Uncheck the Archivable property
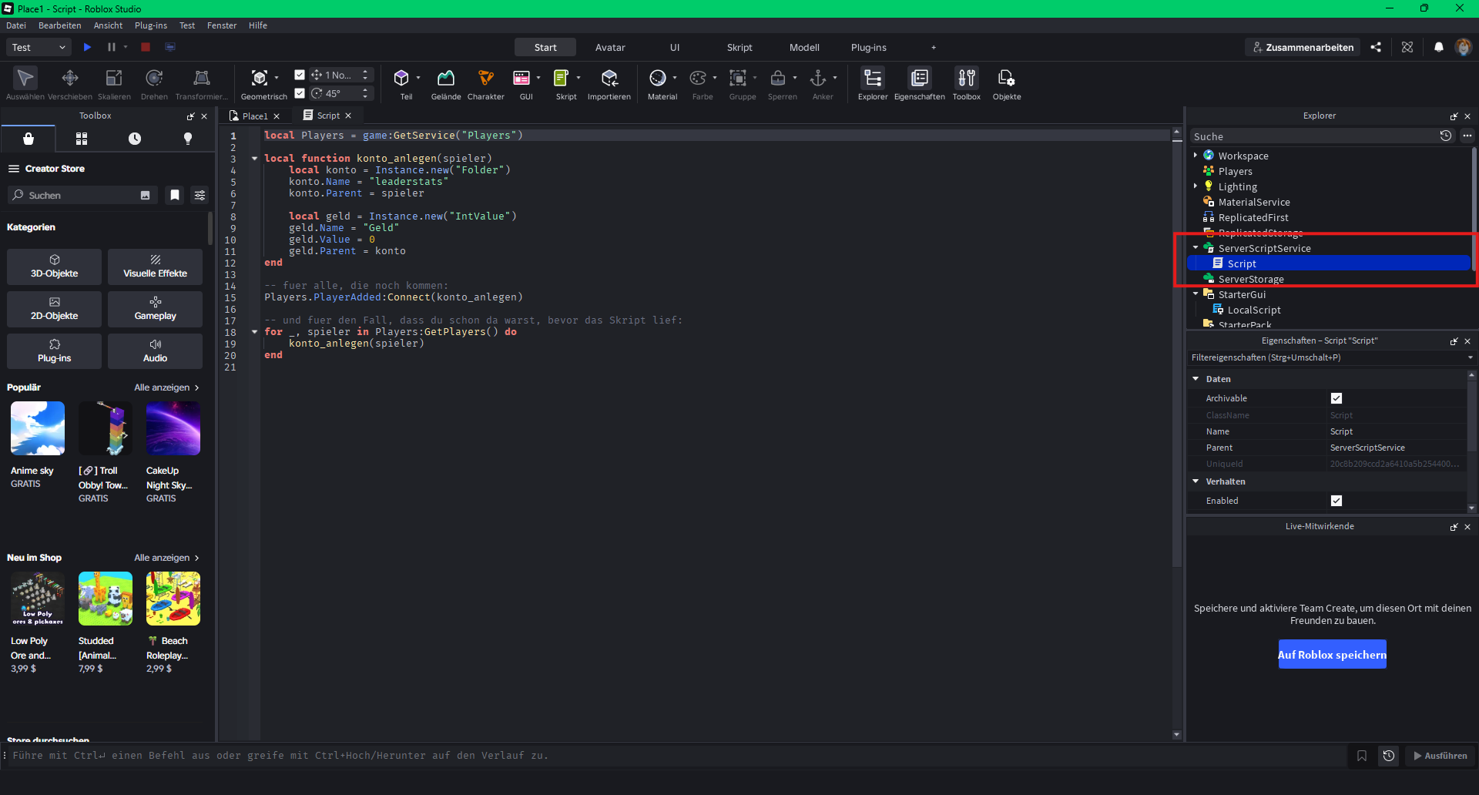 (1336, 398)
